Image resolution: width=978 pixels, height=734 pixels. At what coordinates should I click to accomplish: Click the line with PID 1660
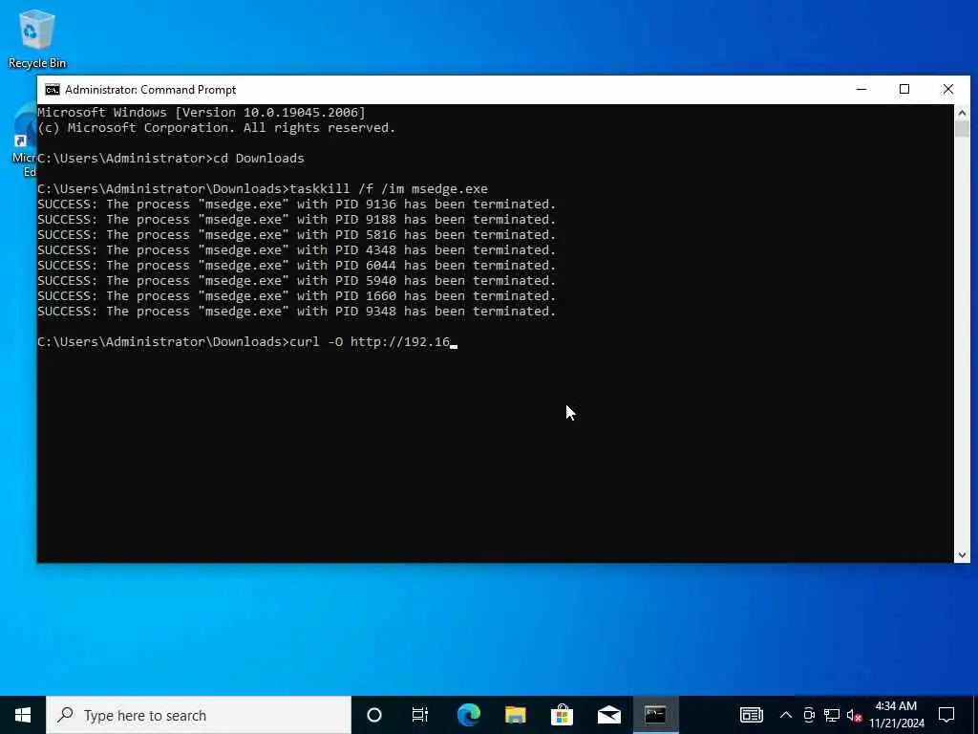(x=296, y=296)
